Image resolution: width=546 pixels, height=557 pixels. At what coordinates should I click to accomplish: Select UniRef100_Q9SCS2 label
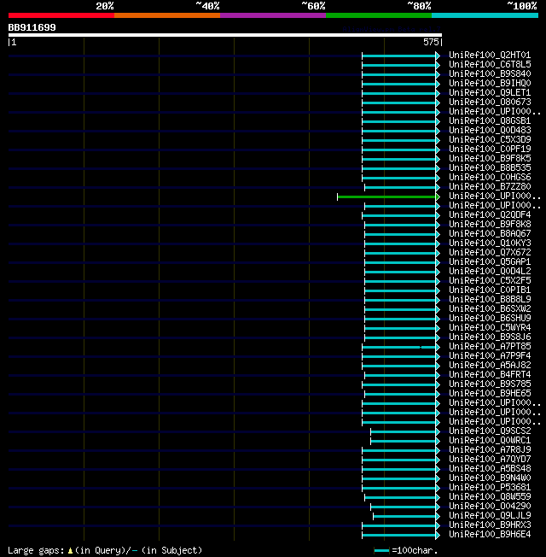coord(490,431)
